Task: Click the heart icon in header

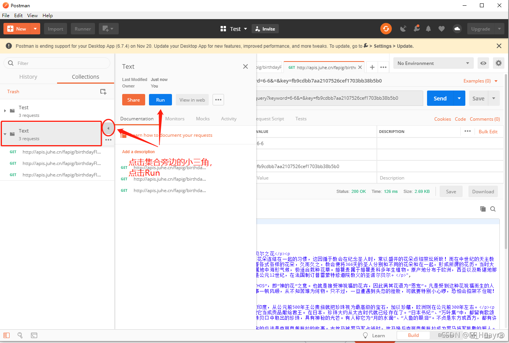Action: [442, 29]
